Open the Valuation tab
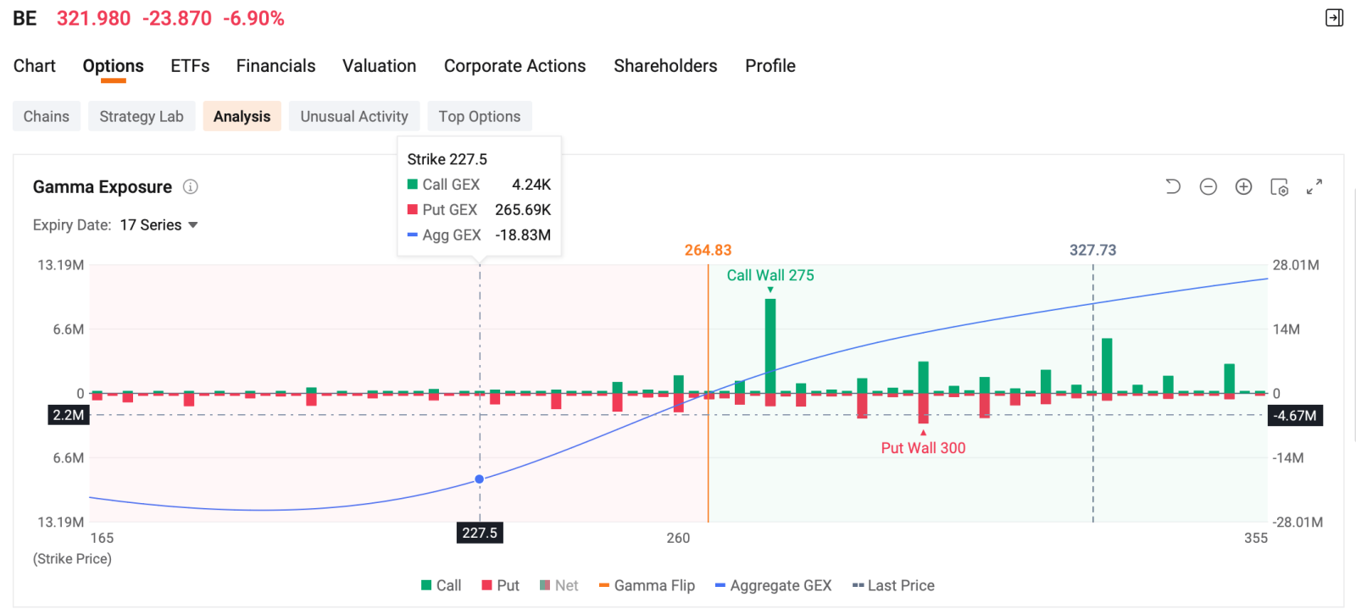This screenshot has width=1356, height=614. pos(379,66)
